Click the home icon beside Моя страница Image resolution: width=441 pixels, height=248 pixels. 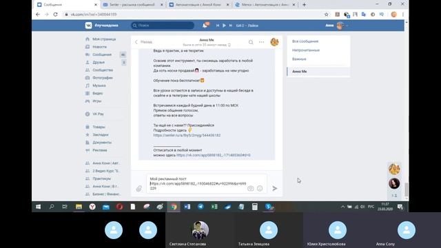pos(88,39)
